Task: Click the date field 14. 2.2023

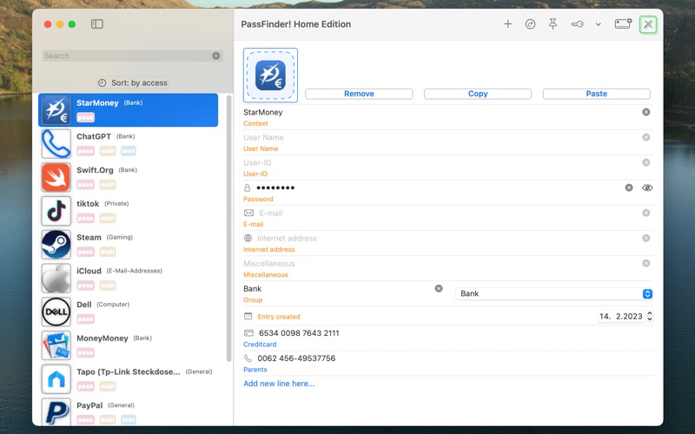Action: pyautogui.click(x=620, y=316)
